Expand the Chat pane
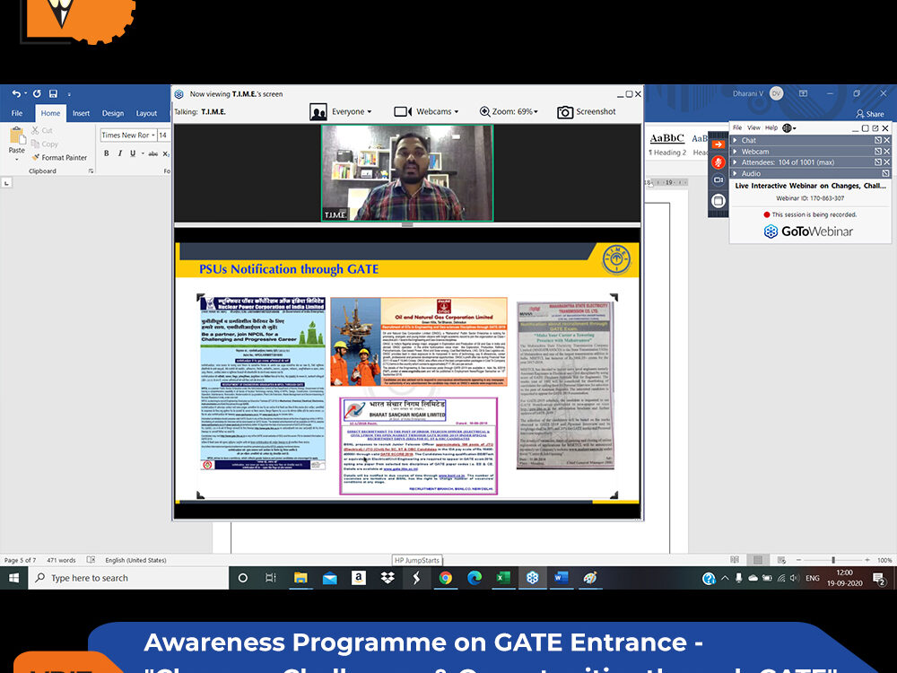897x673 pixels. tap(736, 140)
